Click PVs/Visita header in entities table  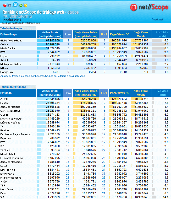click(x=162, y=93)
